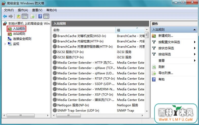
Task: Click the Back arrow toolbar icon
Action: pyautogui.click(x=5, y=16)
